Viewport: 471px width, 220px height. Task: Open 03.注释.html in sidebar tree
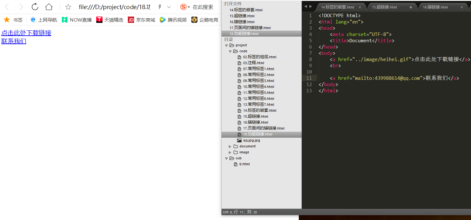pyautogui.click(x=253, y=63)
